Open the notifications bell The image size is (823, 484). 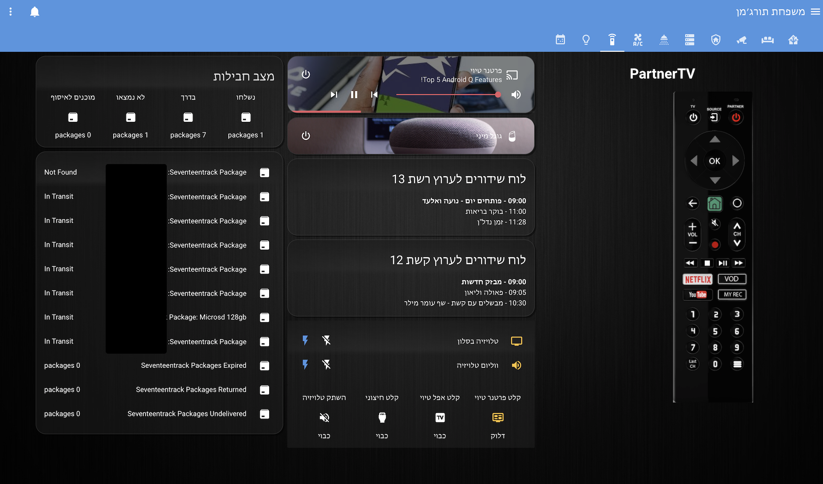click(x=35, y=12)
